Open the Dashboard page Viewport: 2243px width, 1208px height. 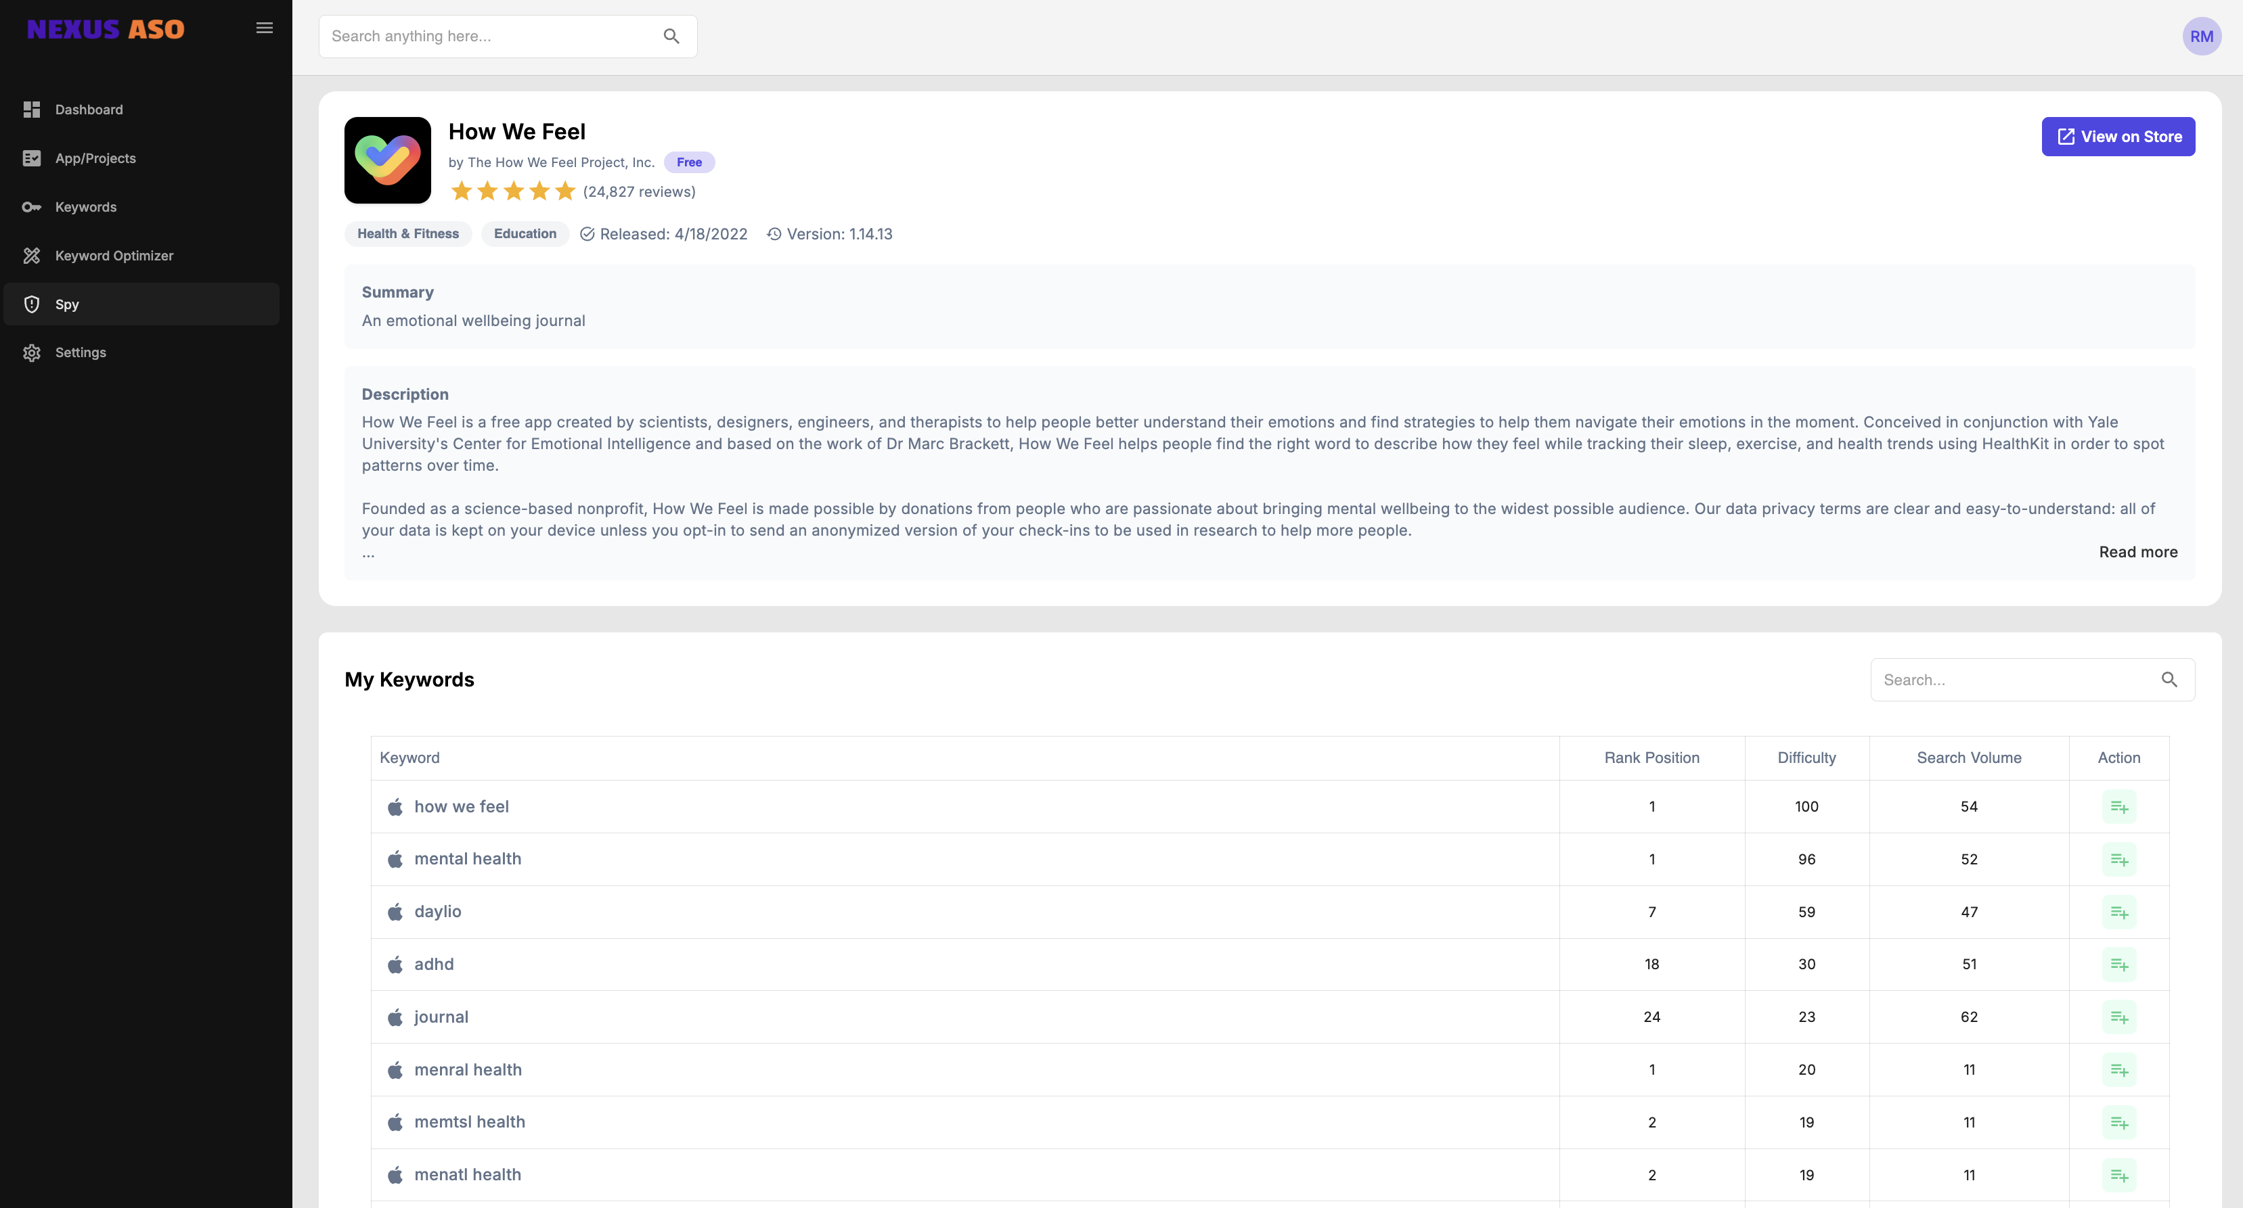[x=89, y=110]
